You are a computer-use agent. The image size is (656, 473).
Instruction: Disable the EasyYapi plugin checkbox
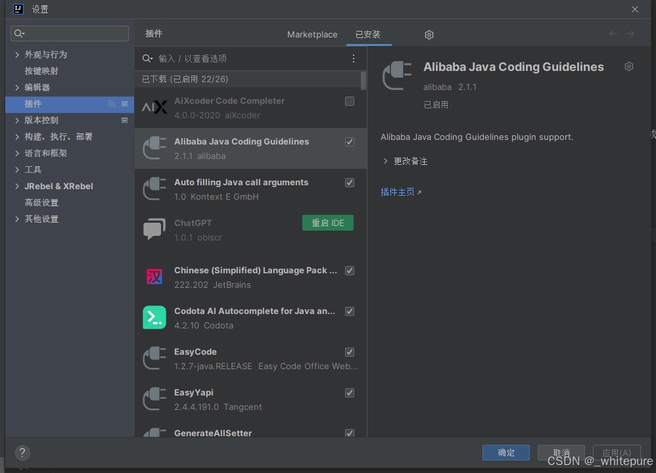[350, 393]
